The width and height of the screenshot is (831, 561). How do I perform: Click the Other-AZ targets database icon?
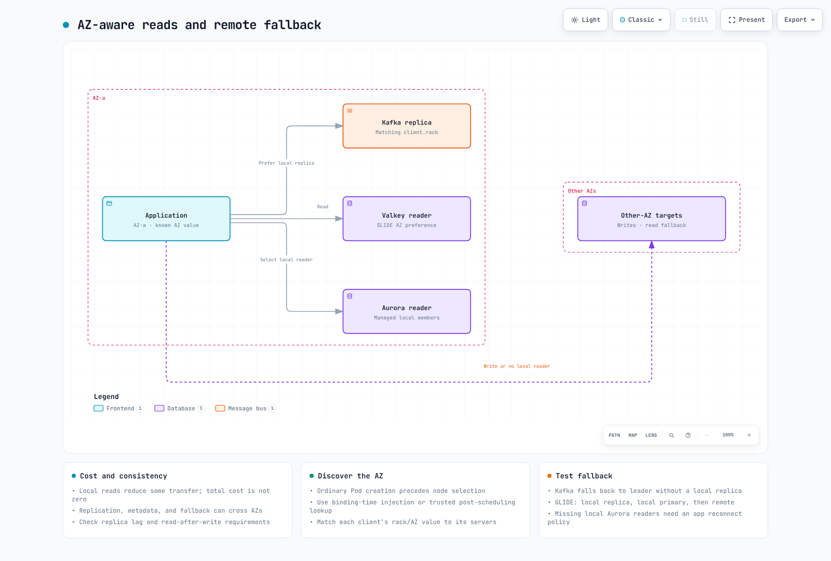(585, 204)
